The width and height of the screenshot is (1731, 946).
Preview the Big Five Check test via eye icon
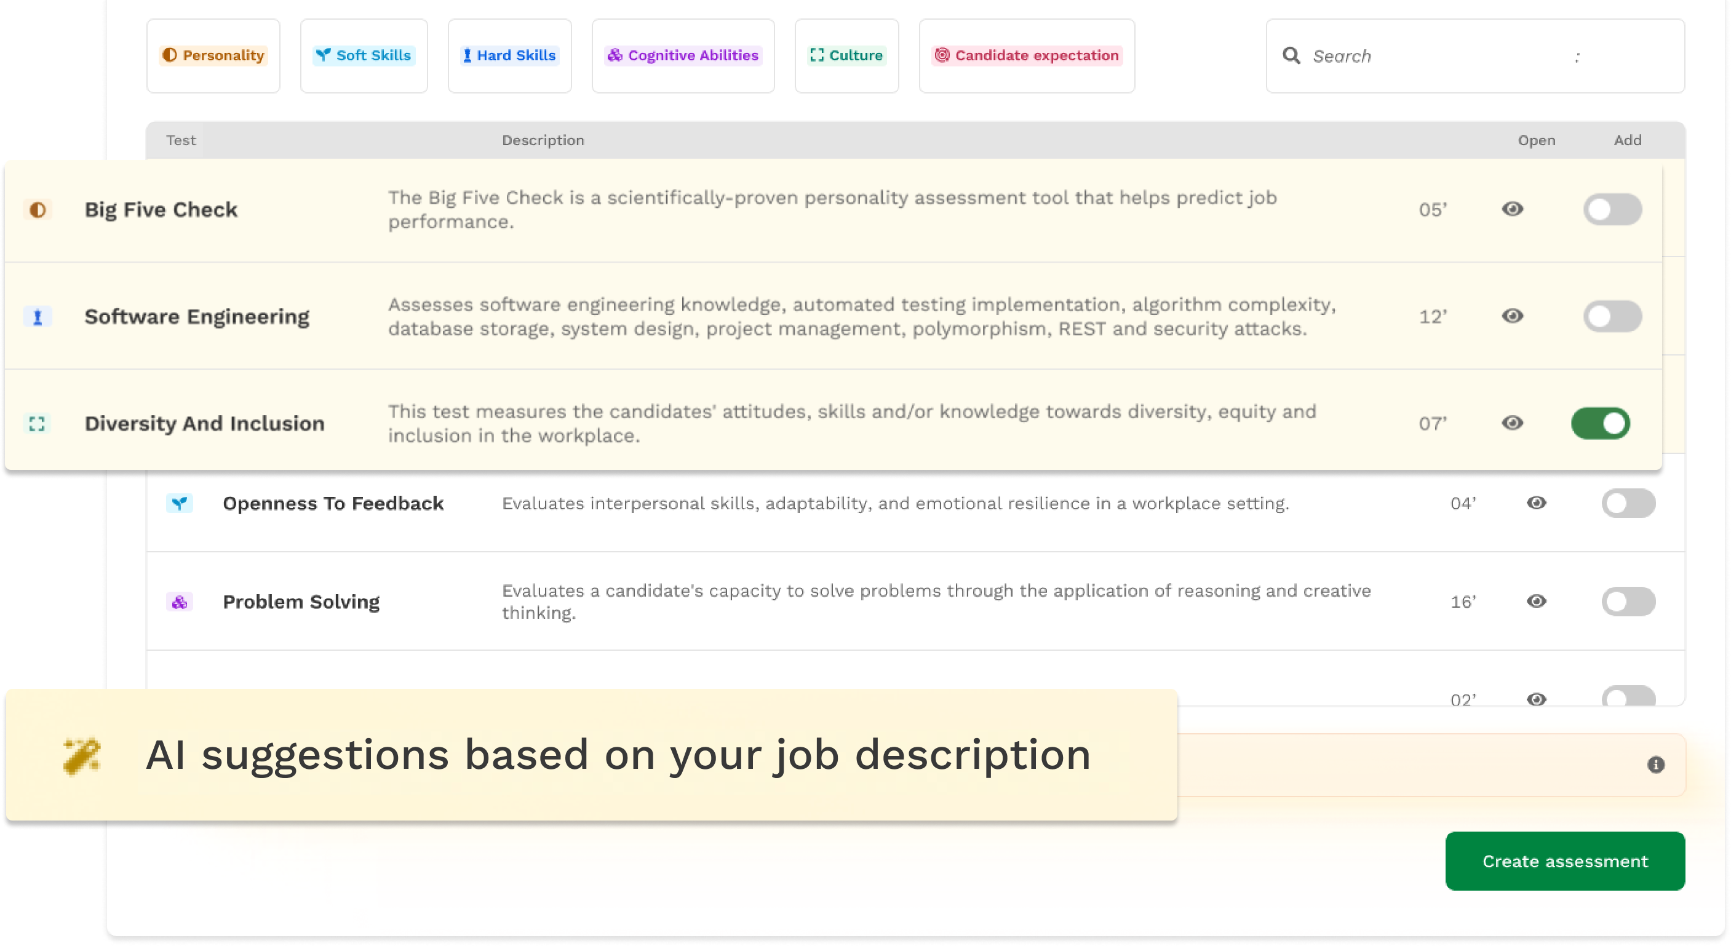[x=1512, y=209]
